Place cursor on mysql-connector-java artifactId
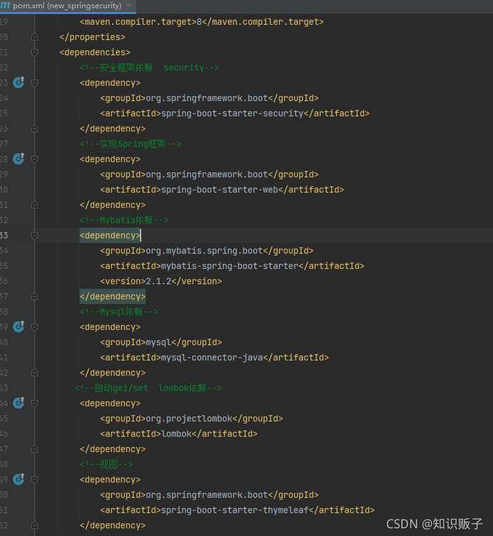Screen dimensions: 493x536 pyautogui.click(x=214, y=357)
